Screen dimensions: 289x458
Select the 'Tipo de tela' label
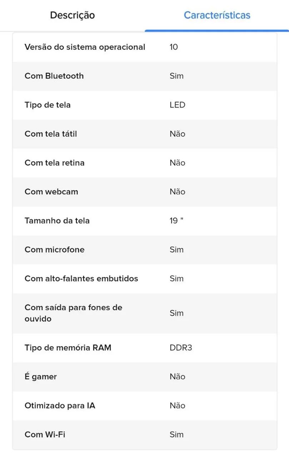(x=48, y=105)
